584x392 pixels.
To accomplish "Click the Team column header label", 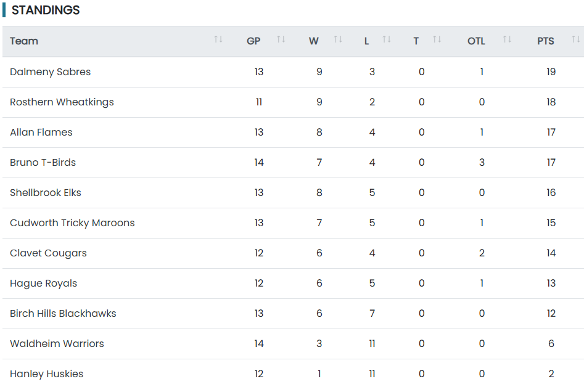I will [23, 41].
